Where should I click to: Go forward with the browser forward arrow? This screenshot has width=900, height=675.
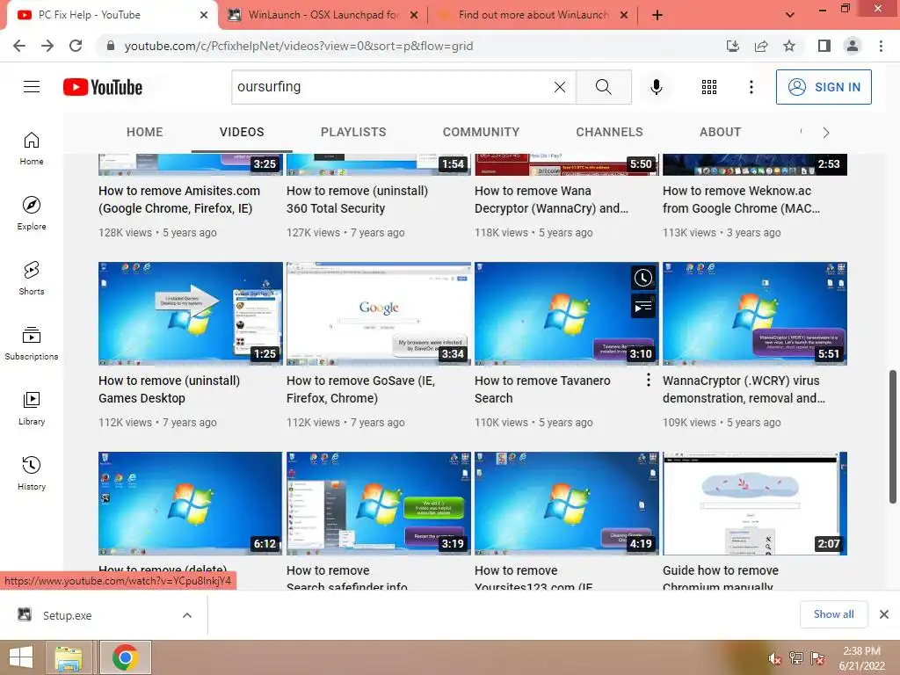(x=47, y=46)
